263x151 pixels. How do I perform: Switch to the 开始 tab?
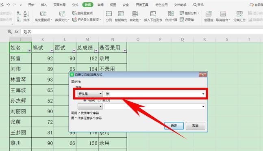[x=31, y=5]
